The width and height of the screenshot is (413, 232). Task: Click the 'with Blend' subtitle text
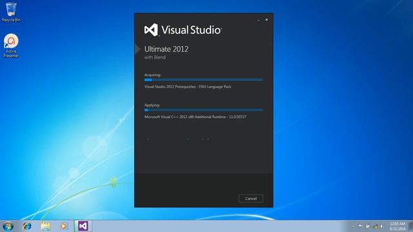click(x=155, y=57)
